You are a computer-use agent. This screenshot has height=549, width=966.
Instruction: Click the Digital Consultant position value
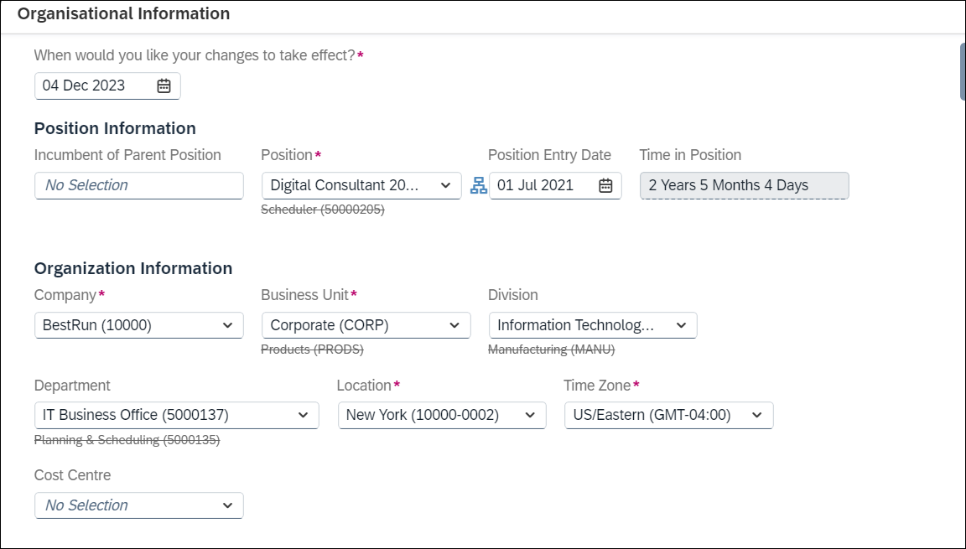(345, 186)
